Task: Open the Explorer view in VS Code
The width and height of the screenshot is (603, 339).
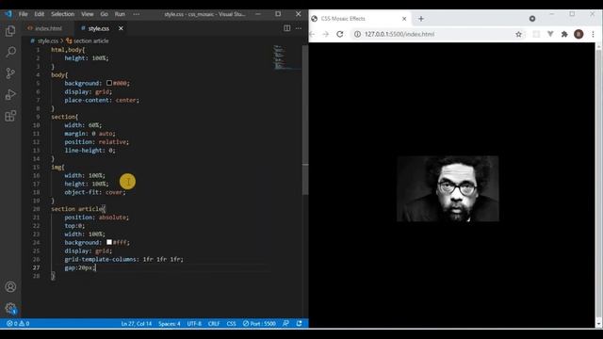Action: pos(10,31)
